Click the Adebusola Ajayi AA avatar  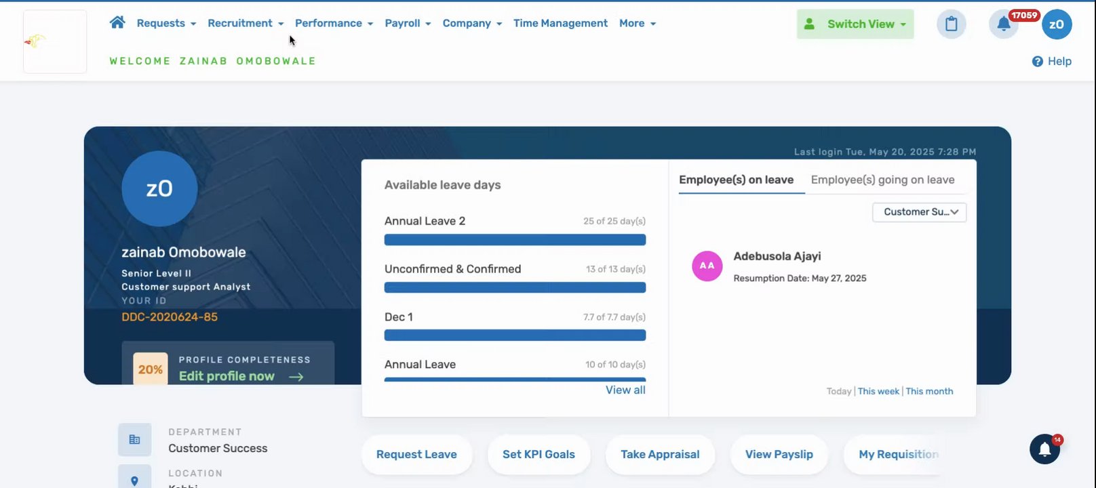pyautogui.click(x=707, y=266)
